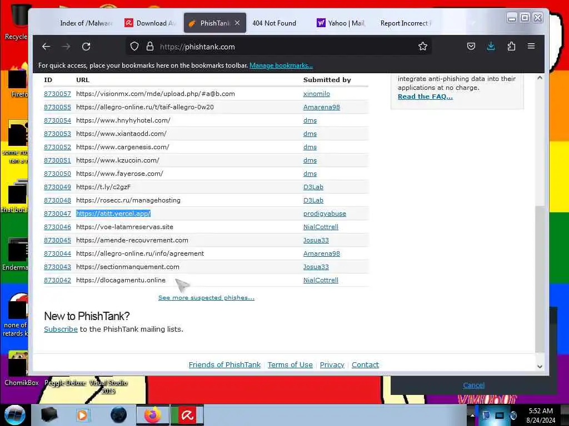Click the vertical scrollbar thumb
569x426 pixels.
[540, 279]
